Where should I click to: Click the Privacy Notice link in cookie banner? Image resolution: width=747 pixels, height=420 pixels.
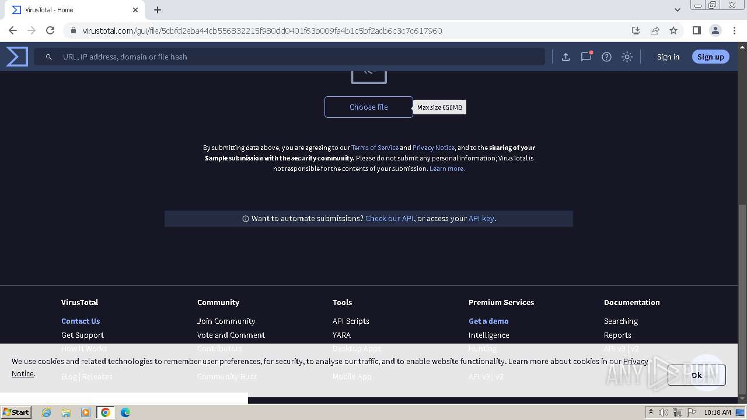click(x=636, y=361)
